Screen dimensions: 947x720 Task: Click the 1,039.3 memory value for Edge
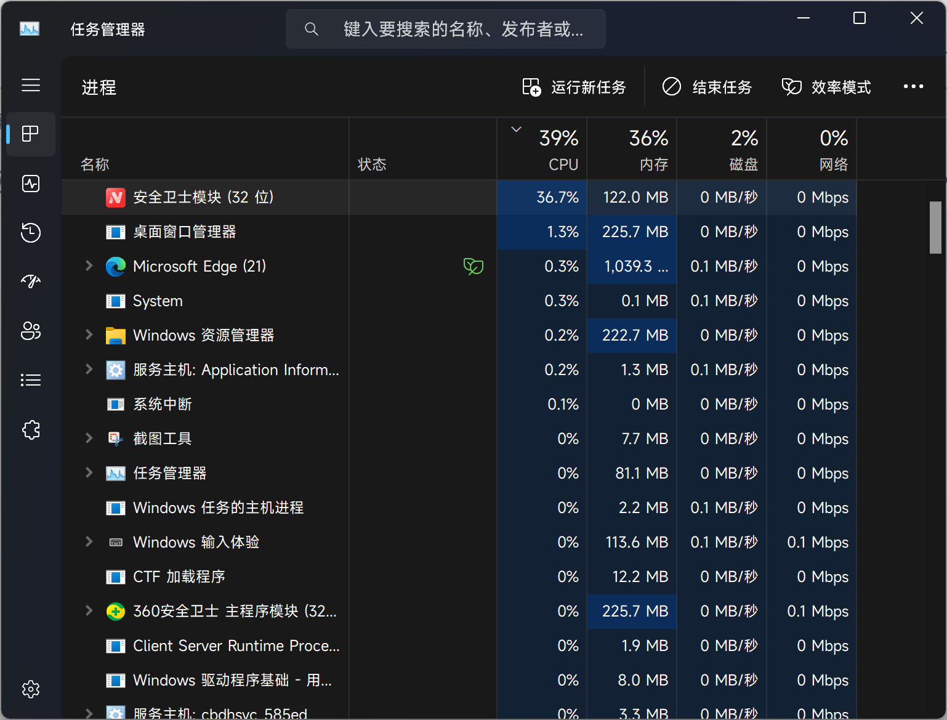[632, 266]
